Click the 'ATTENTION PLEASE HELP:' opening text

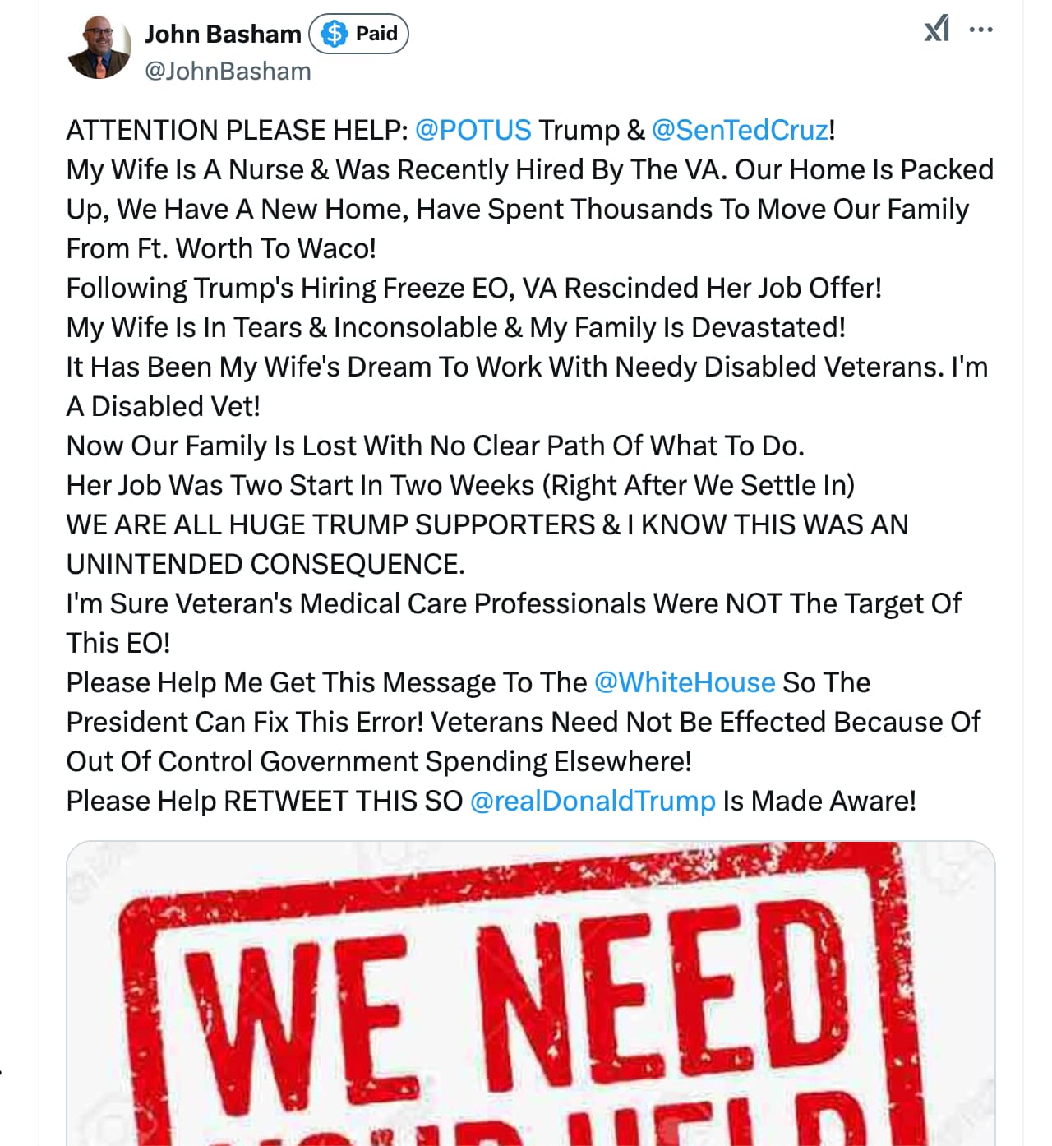[237, 130]
